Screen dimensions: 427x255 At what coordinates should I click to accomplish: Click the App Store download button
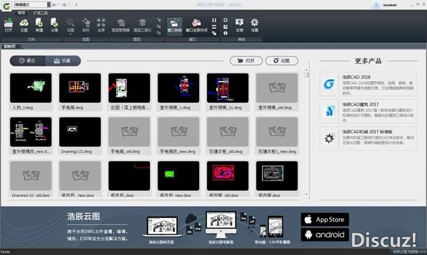coord(325,220)
